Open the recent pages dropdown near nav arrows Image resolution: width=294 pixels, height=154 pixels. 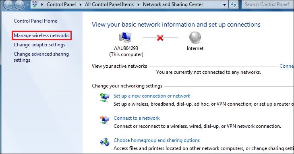[x=28, y=5]
